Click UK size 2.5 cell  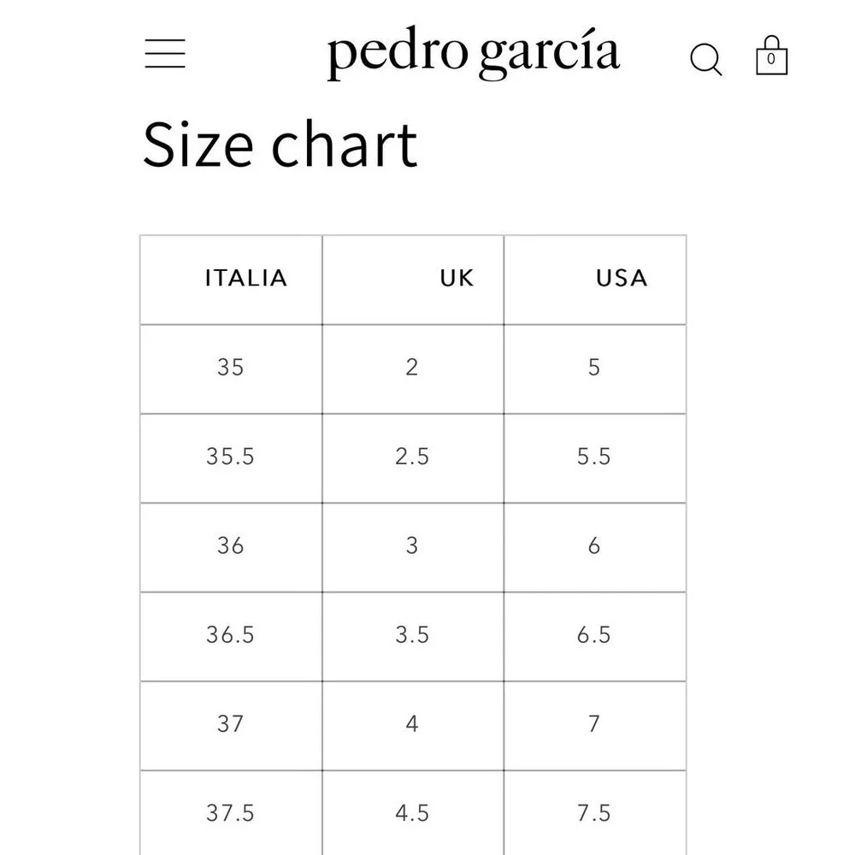pyautogui.click(x=412, y=457)
